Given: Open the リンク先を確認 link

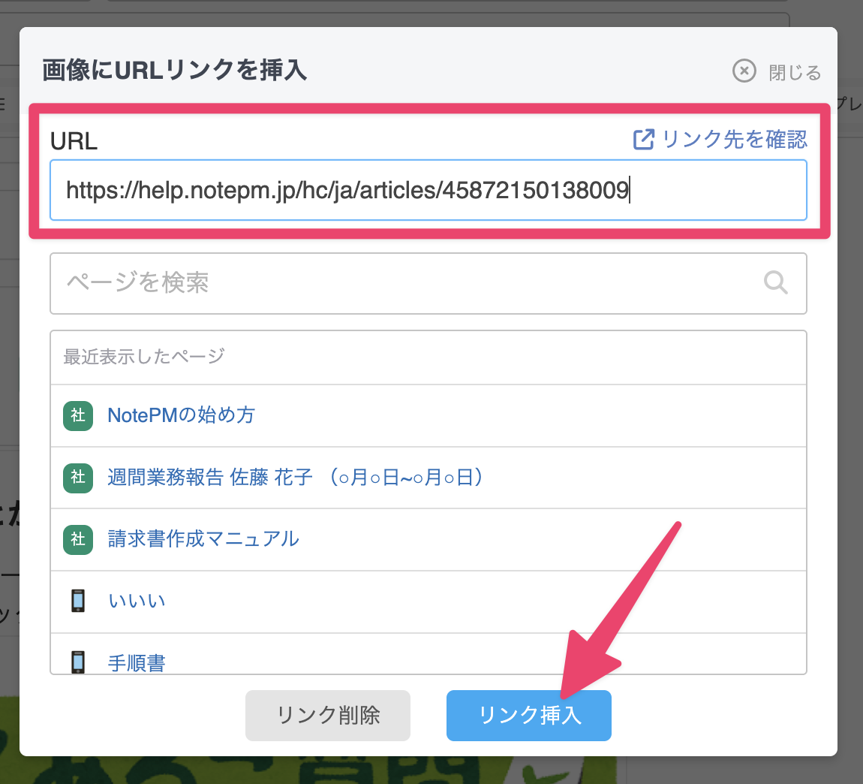Looking at the screenshot, I should coord(734,139).
